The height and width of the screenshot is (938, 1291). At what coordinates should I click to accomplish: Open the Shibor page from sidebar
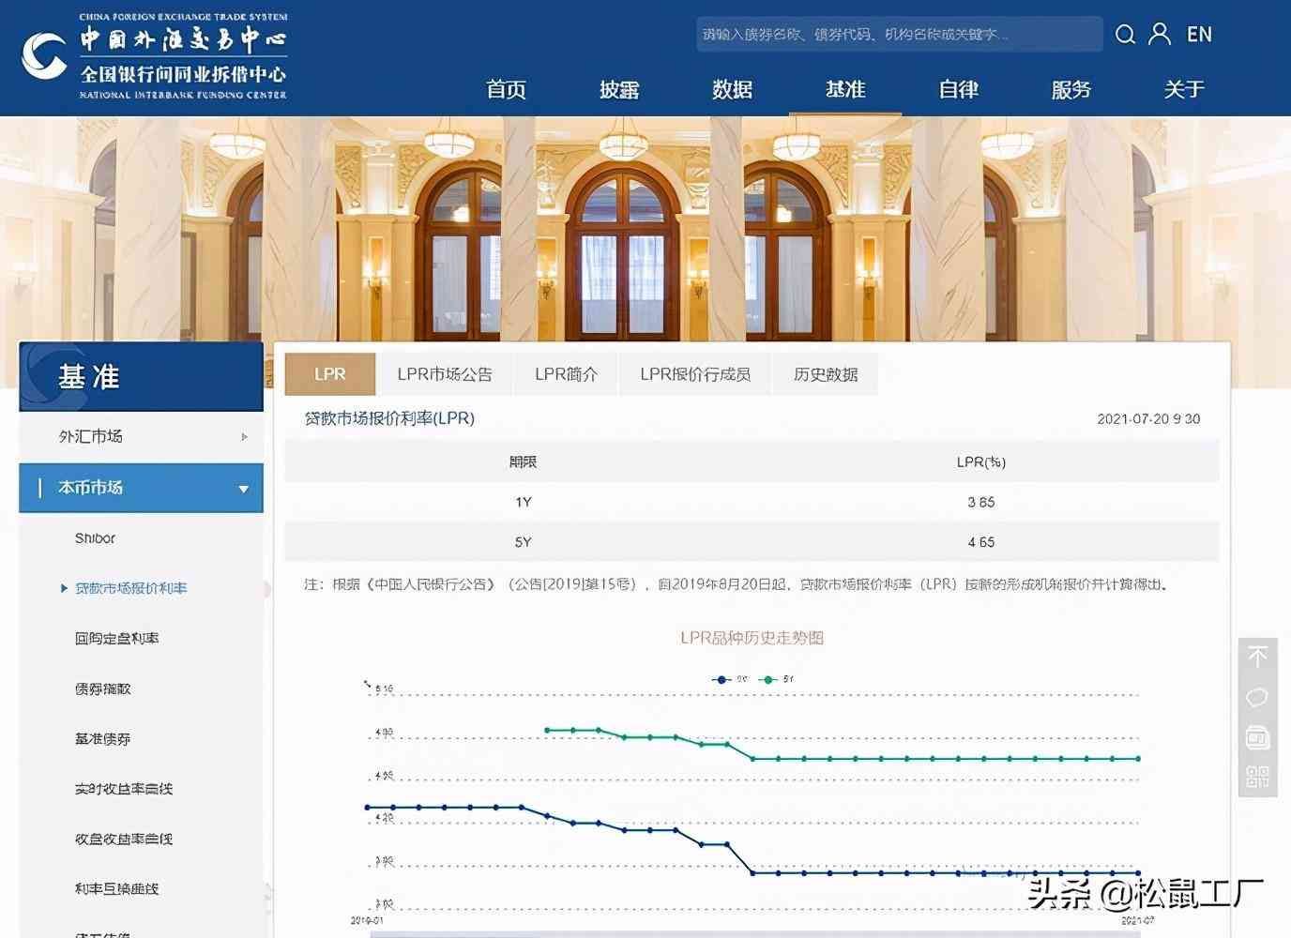tap(94, 538)
